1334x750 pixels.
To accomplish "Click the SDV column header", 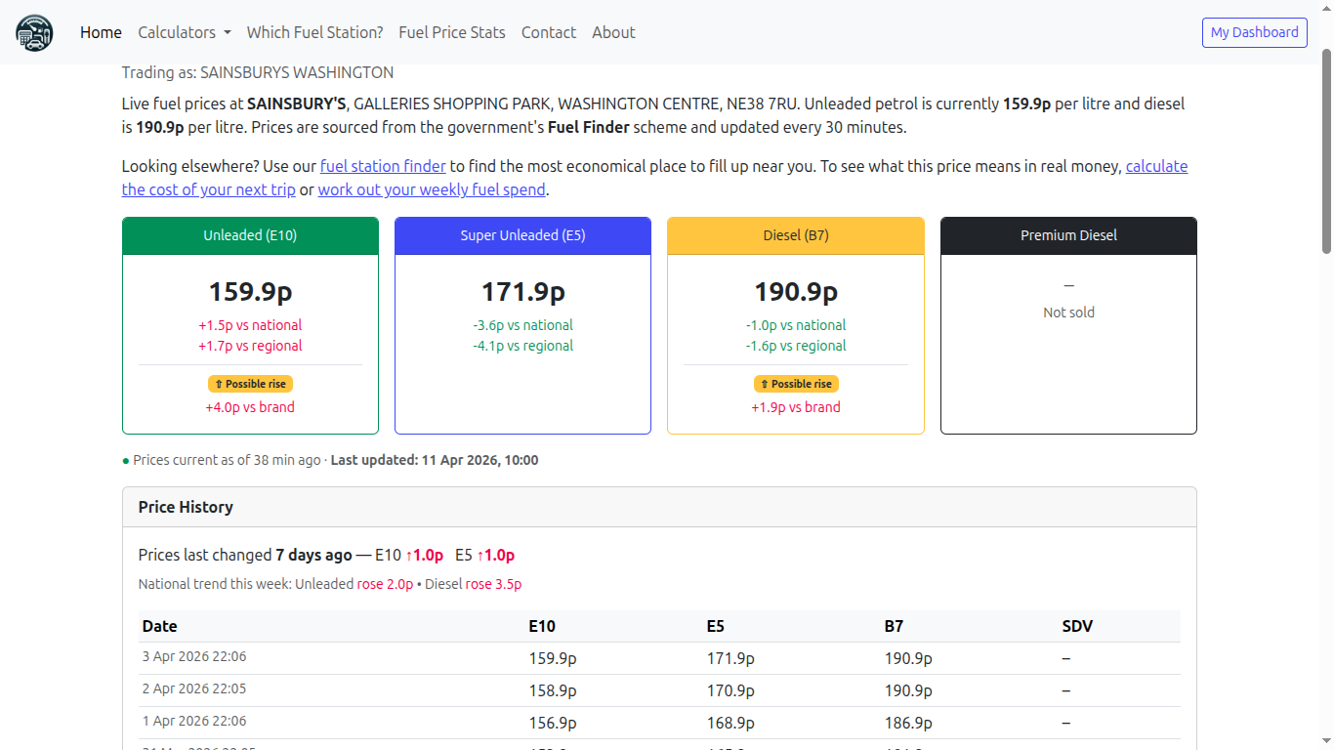I will tap(1077, 626).
